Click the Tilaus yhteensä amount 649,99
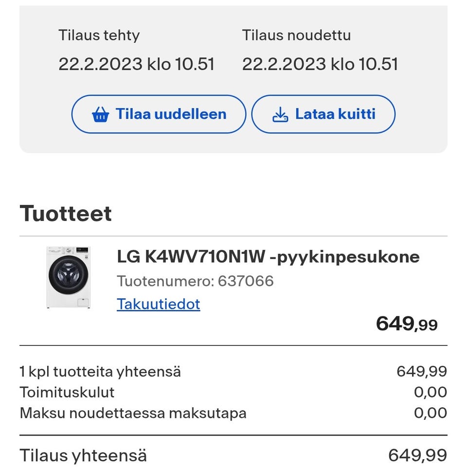This screenshot has height=470, width=467. (417, 456)
